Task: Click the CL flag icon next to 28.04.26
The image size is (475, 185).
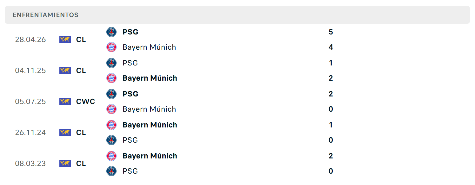Action: tap(65, 40)
